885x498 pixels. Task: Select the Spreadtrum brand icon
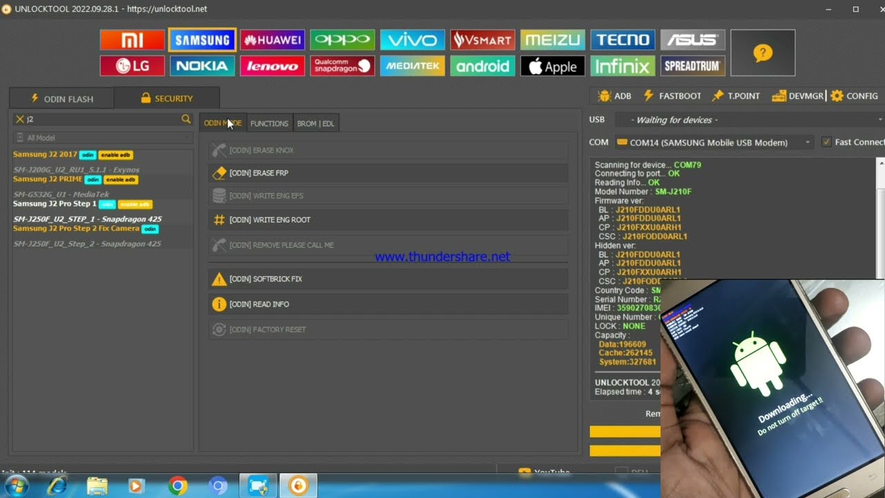click(x=693, y=66)
